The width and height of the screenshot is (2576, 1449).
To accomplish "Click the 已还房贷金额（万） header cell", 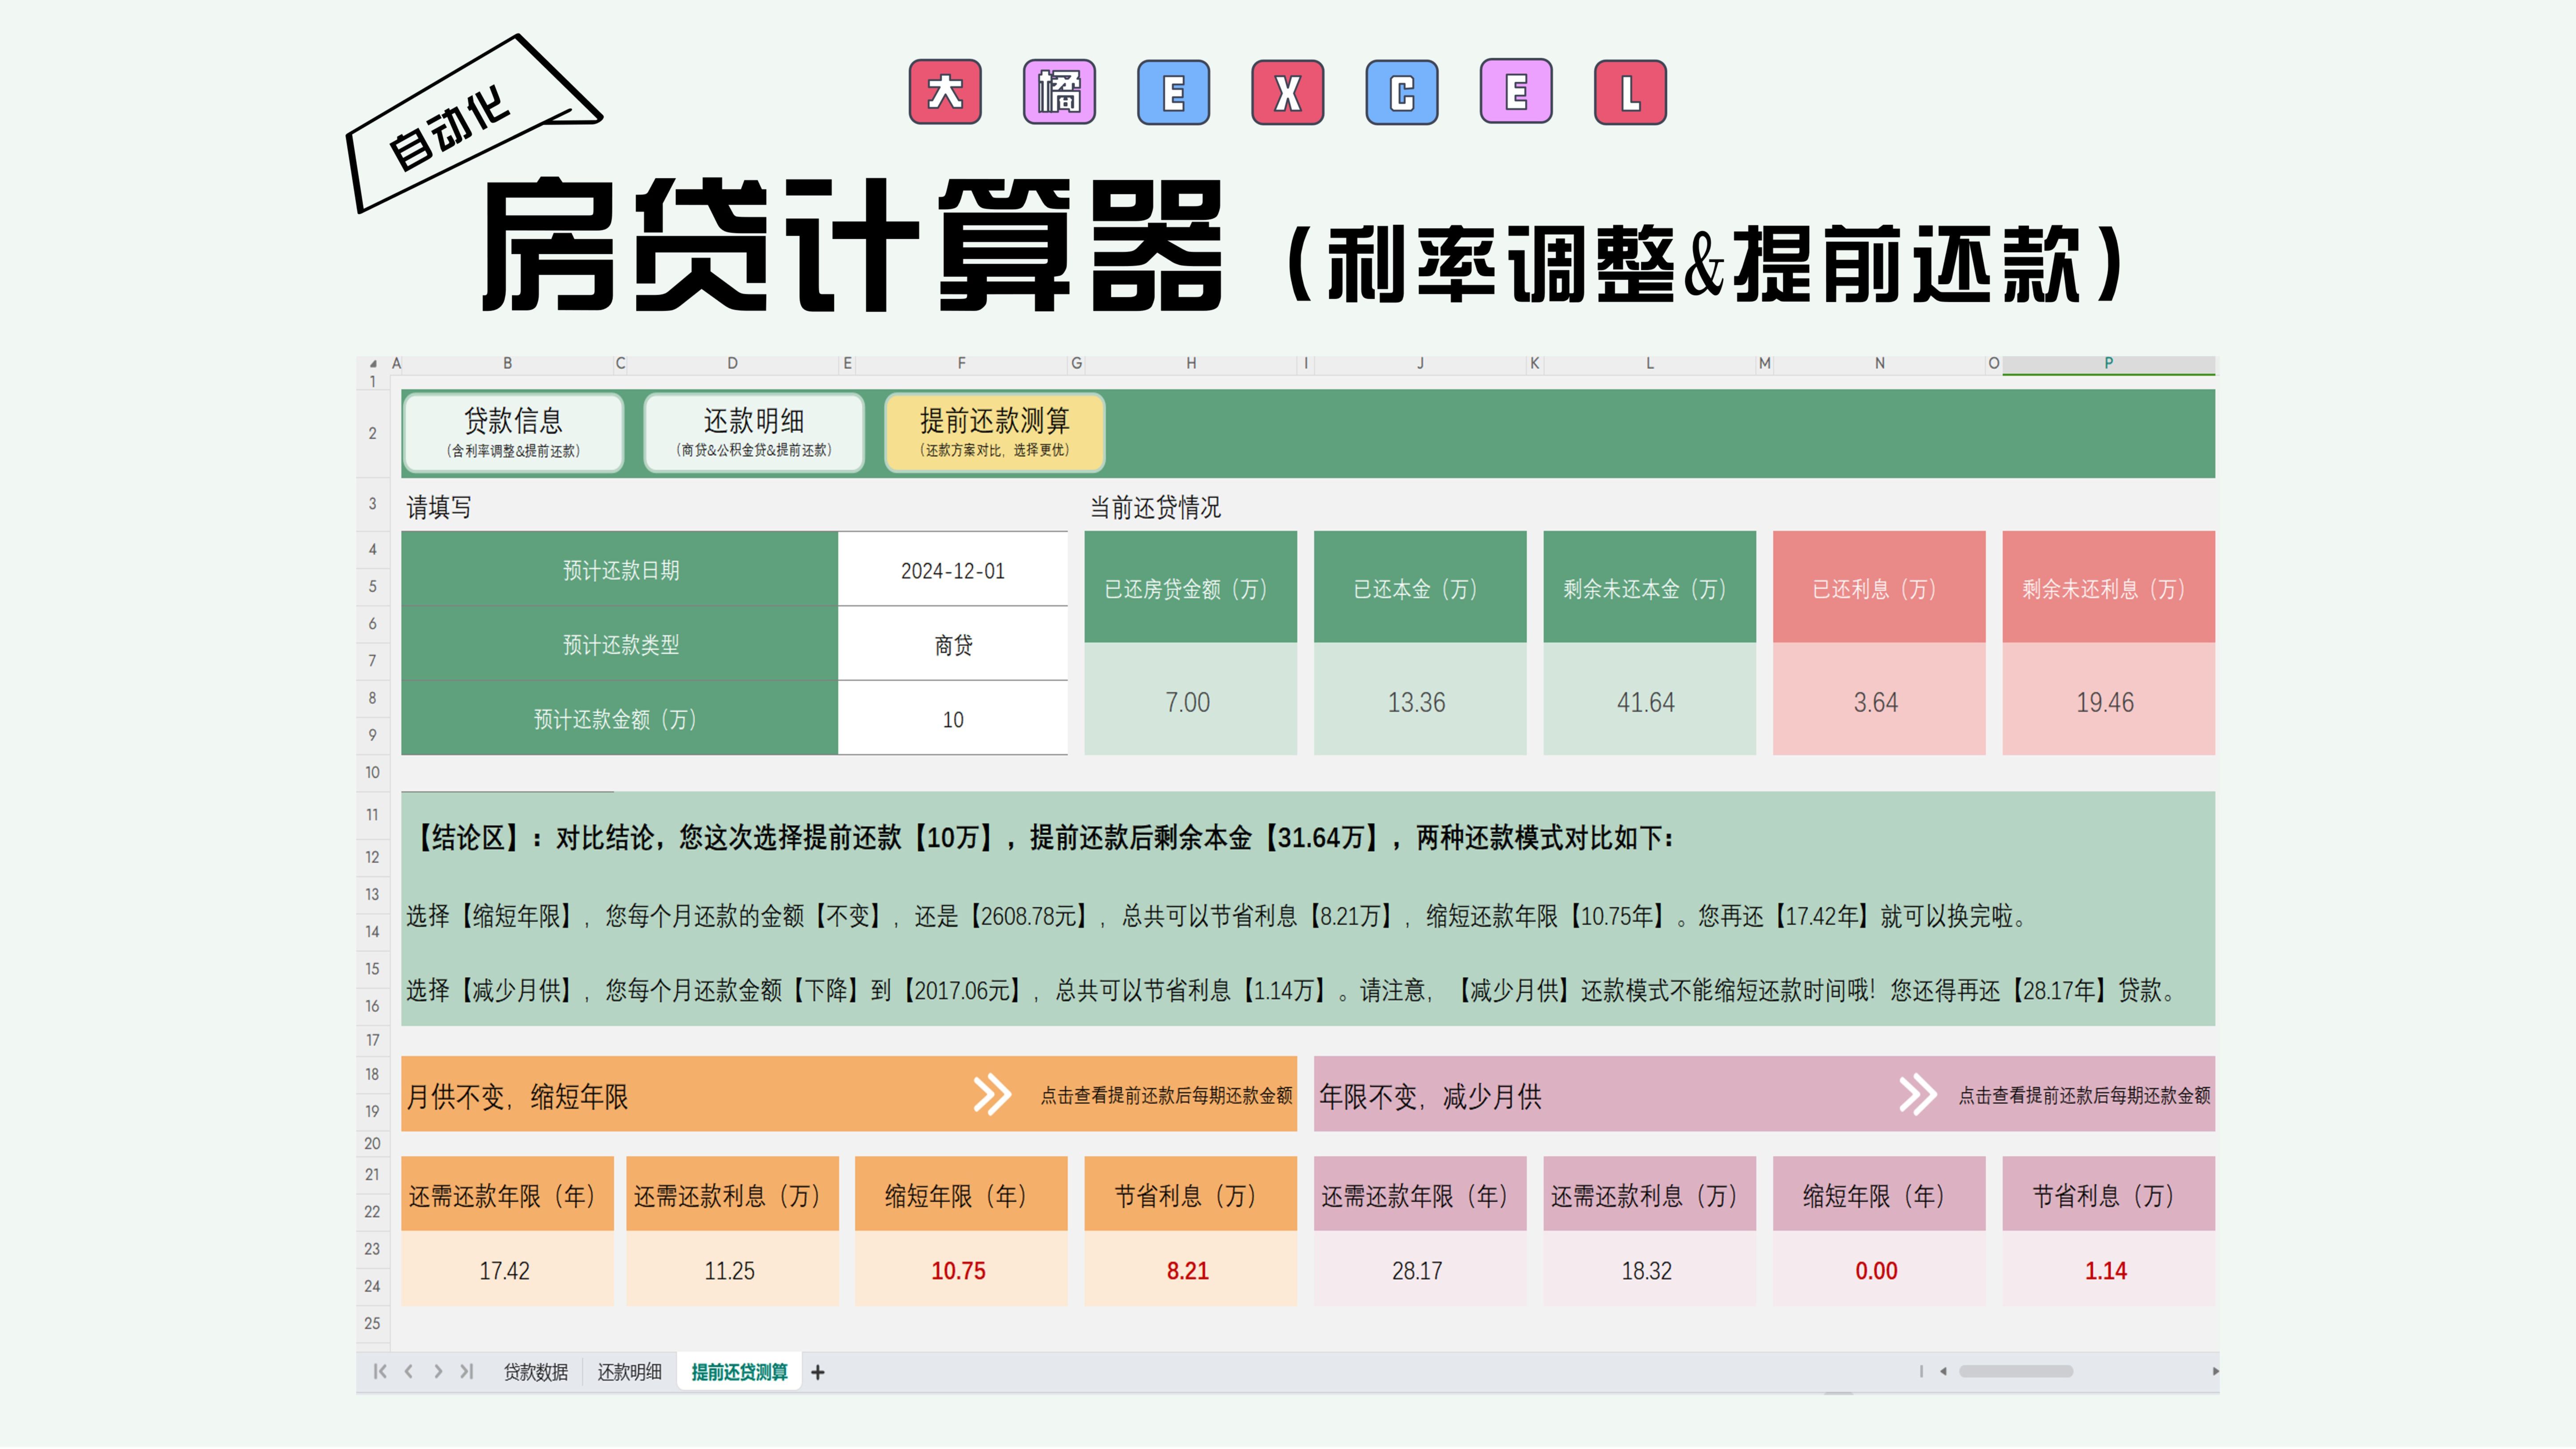I will [1190, 587].
